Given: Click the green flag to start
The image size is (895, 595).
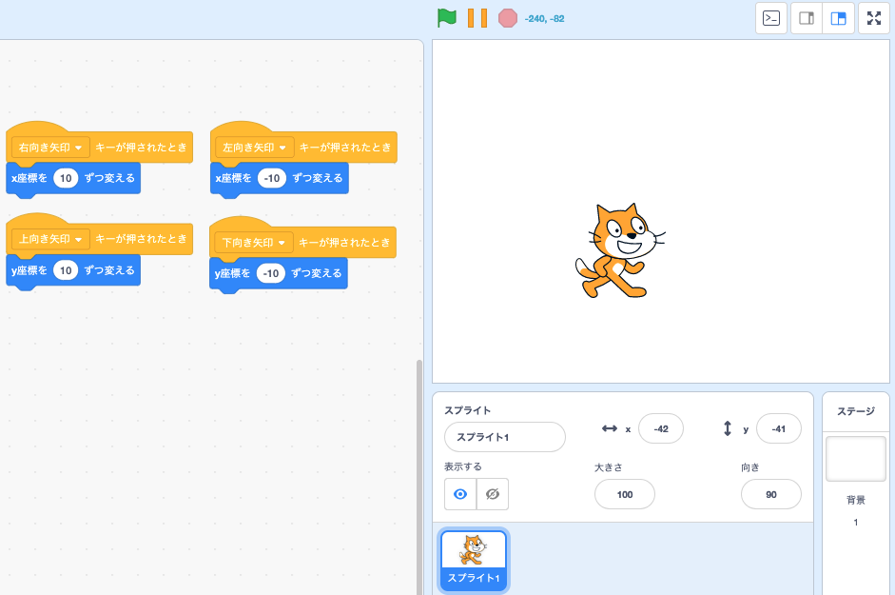Looking at the screenshot, I should click(x=447, y=18).
